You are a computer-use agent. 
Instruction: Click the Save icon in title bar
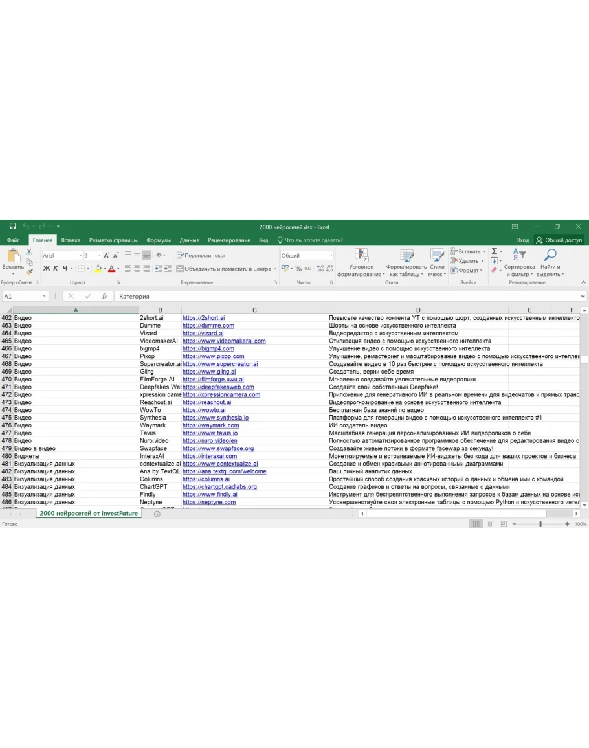coord(12,227)
